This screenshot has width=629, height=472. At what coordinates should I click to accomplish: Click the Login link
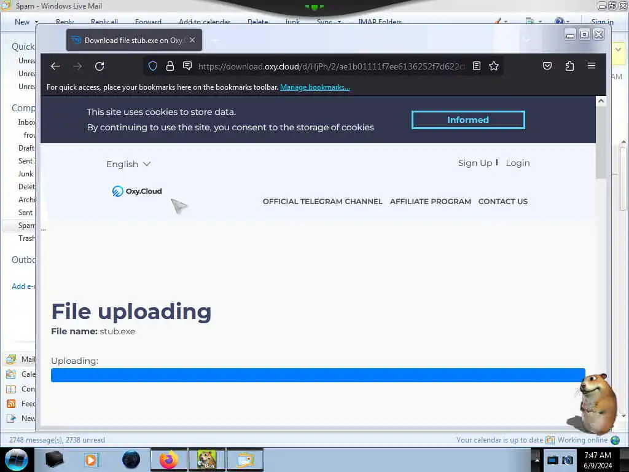(x=517, y=163)
